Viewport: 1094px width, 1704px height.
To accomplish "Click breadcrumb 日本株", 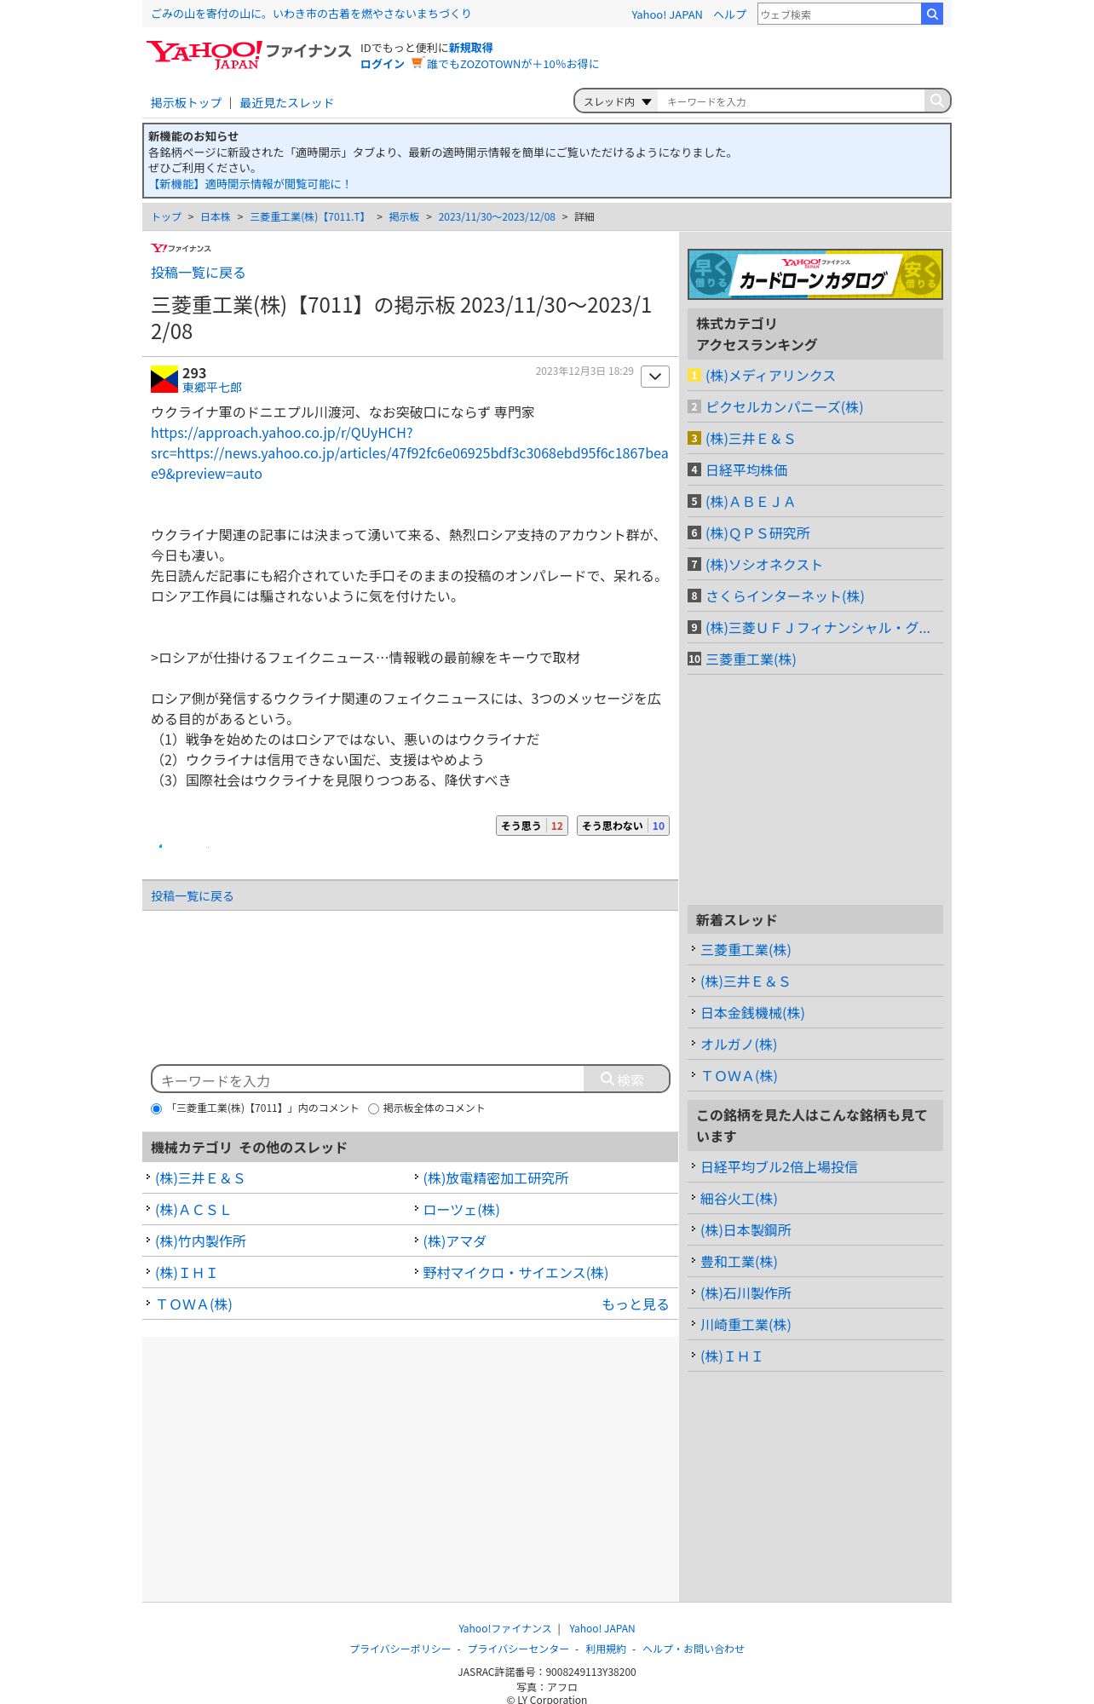I will pyautogui.click(x=216, y=217).
